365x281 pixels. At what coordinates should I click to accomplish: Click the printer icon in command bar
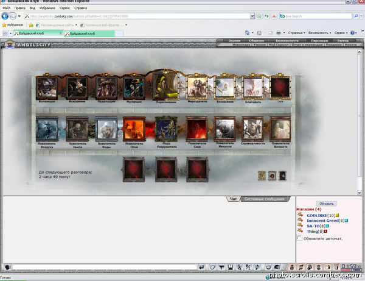279,33
